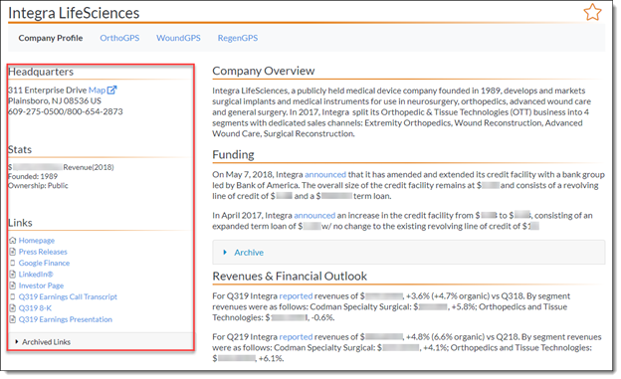Click the Links section heading
The width and height of the screenshot is (621, 379).
tap(20, 223)
